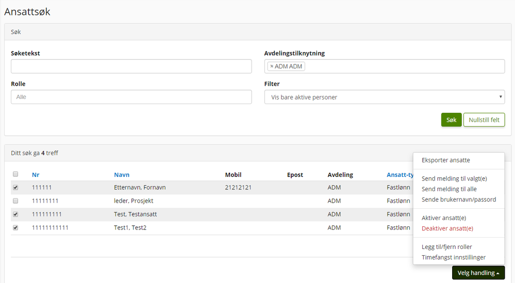Check the row for leder, Prosjekt

pyautogui.click(x=15, y=201)
